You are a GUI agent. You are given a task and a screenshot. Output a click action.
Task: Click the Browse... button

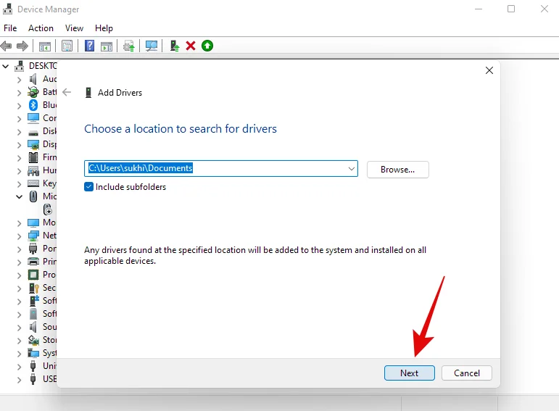(x=397, y=170)
